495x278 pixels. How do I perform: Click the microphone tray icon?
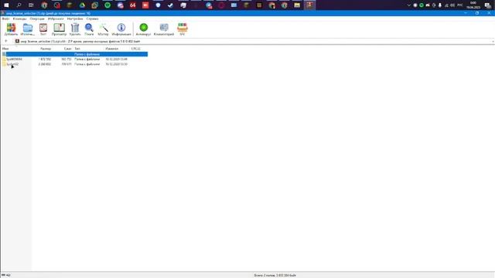click(x=440, y=5)
